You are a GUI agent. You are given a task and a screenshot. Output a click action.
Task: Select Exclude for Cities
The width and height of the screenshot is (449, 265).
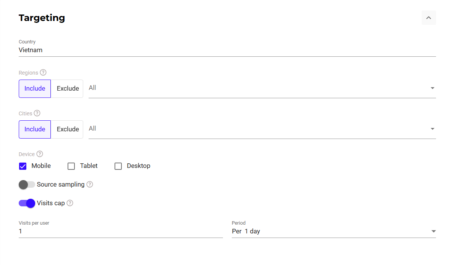(68, 129)
